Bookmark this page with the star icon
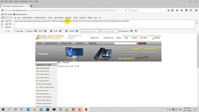 (169, 10)
